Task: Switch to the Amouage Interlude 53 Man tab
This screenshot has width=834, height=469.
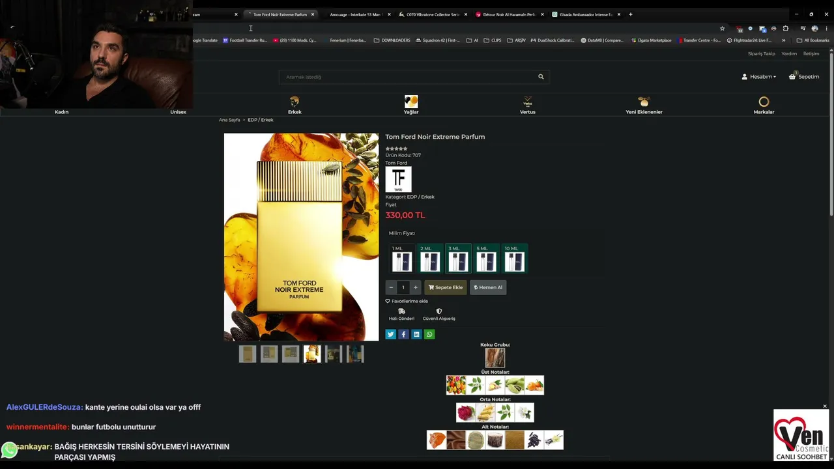Action: [x=356, y=14]
